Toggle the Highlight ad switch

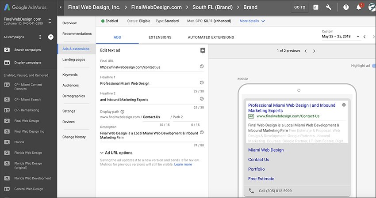(x=374, y=66)
